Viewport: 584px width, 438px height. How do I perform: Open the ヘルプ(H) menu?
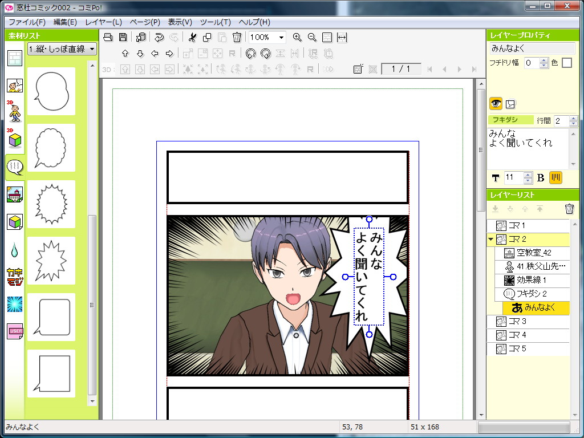pos(254,22)
